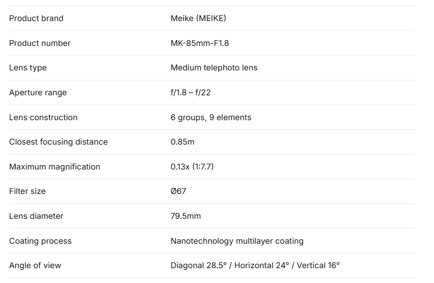Click the "Product brand" row label
The width and height of the screenshot is (434, 283).
(x=36, y=18)
